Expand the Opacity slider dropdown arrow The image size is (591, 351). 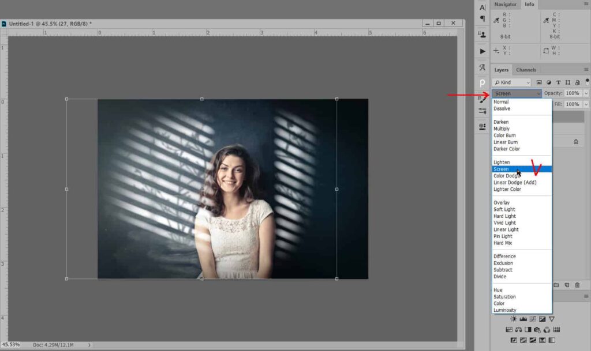586,93
